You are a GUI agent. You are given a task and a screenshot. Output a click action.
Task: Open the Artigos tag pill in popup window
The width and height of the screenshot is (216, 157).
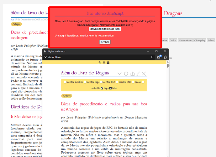[66, 96]
